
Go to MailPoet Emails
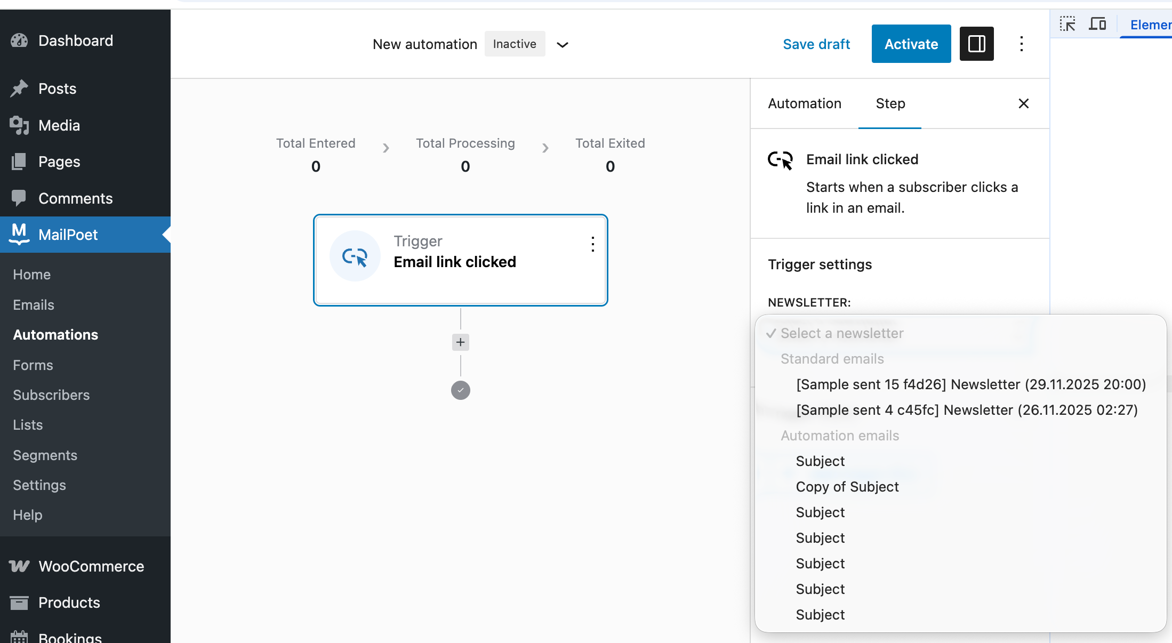[x=34, y=305]
